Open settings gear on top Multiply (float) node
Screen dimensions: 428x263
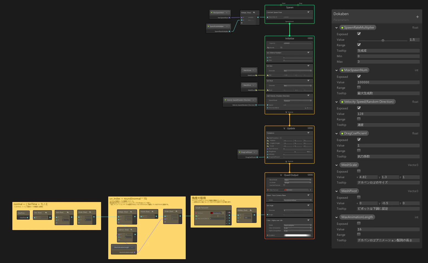[x=254, y=12]
